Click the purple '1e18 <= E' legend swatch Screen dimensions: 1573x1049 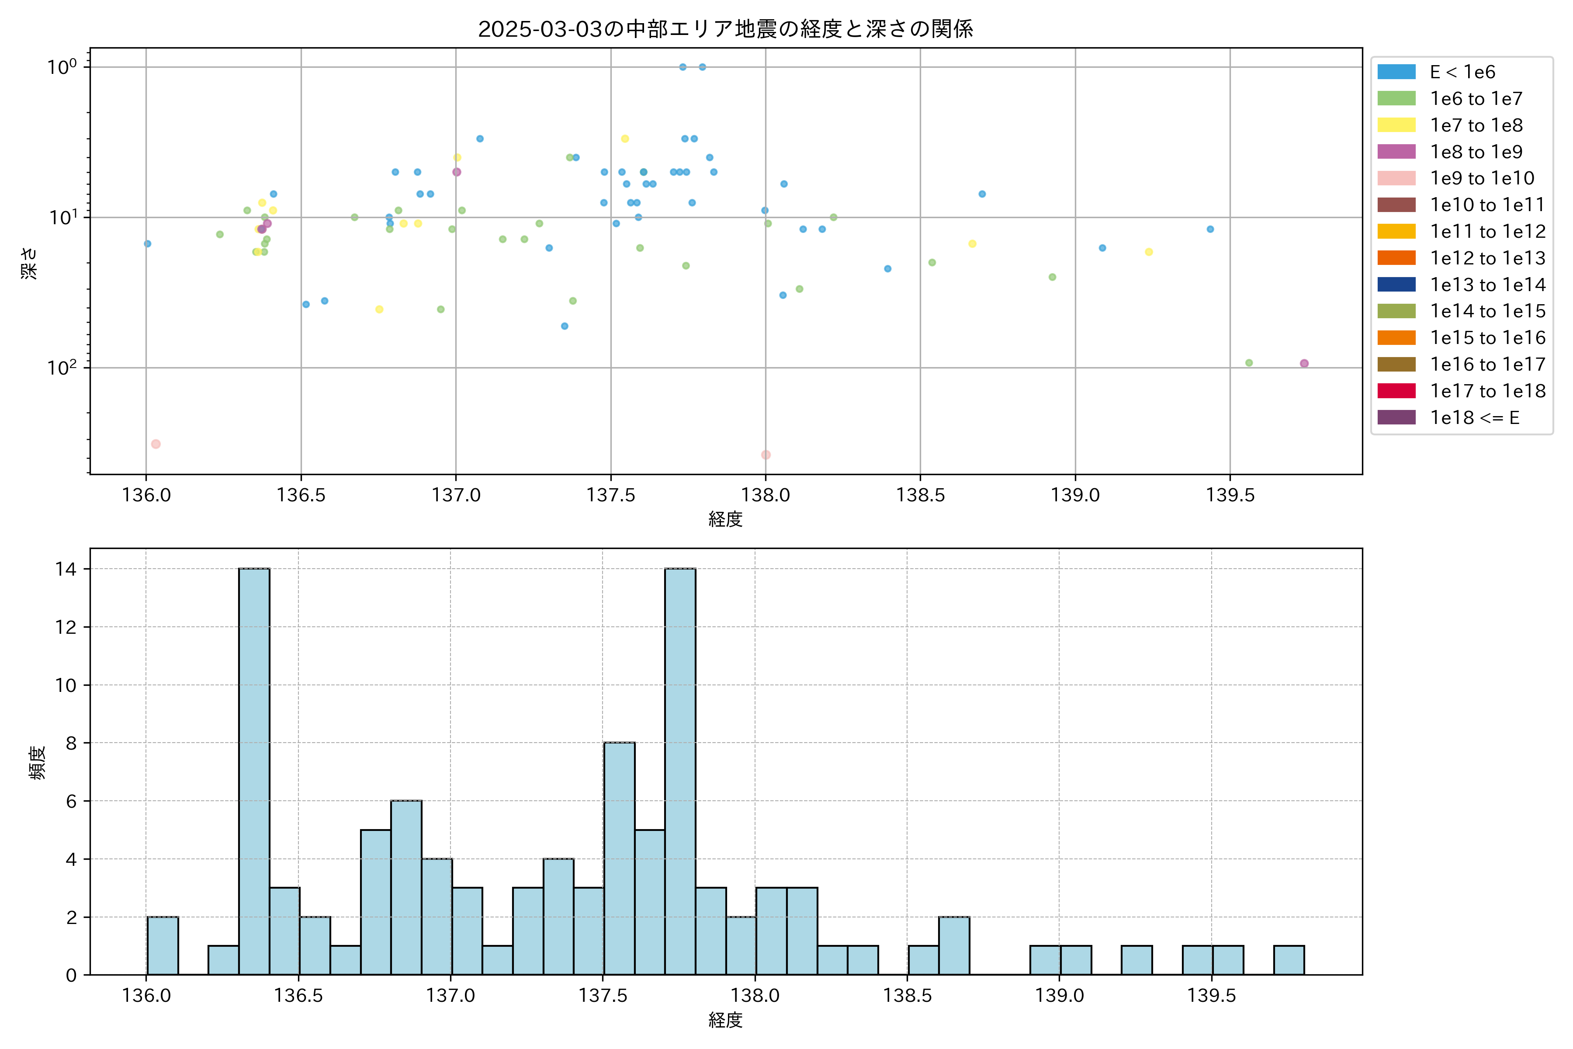tap(1396, 417)
